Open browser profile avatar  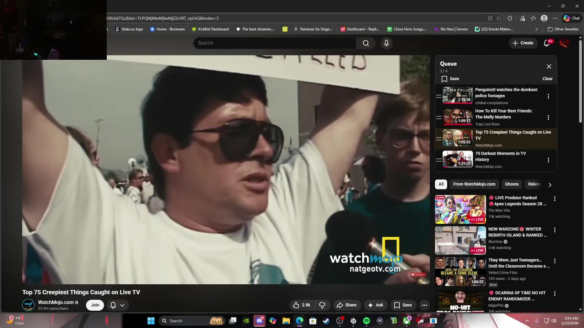tap(544, 18)
